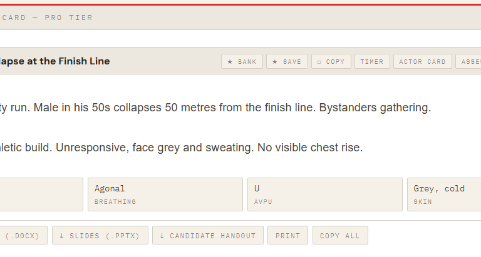Select the AVPU vitals card showing U
Screen dimensions: 481x257
(324, 194)
